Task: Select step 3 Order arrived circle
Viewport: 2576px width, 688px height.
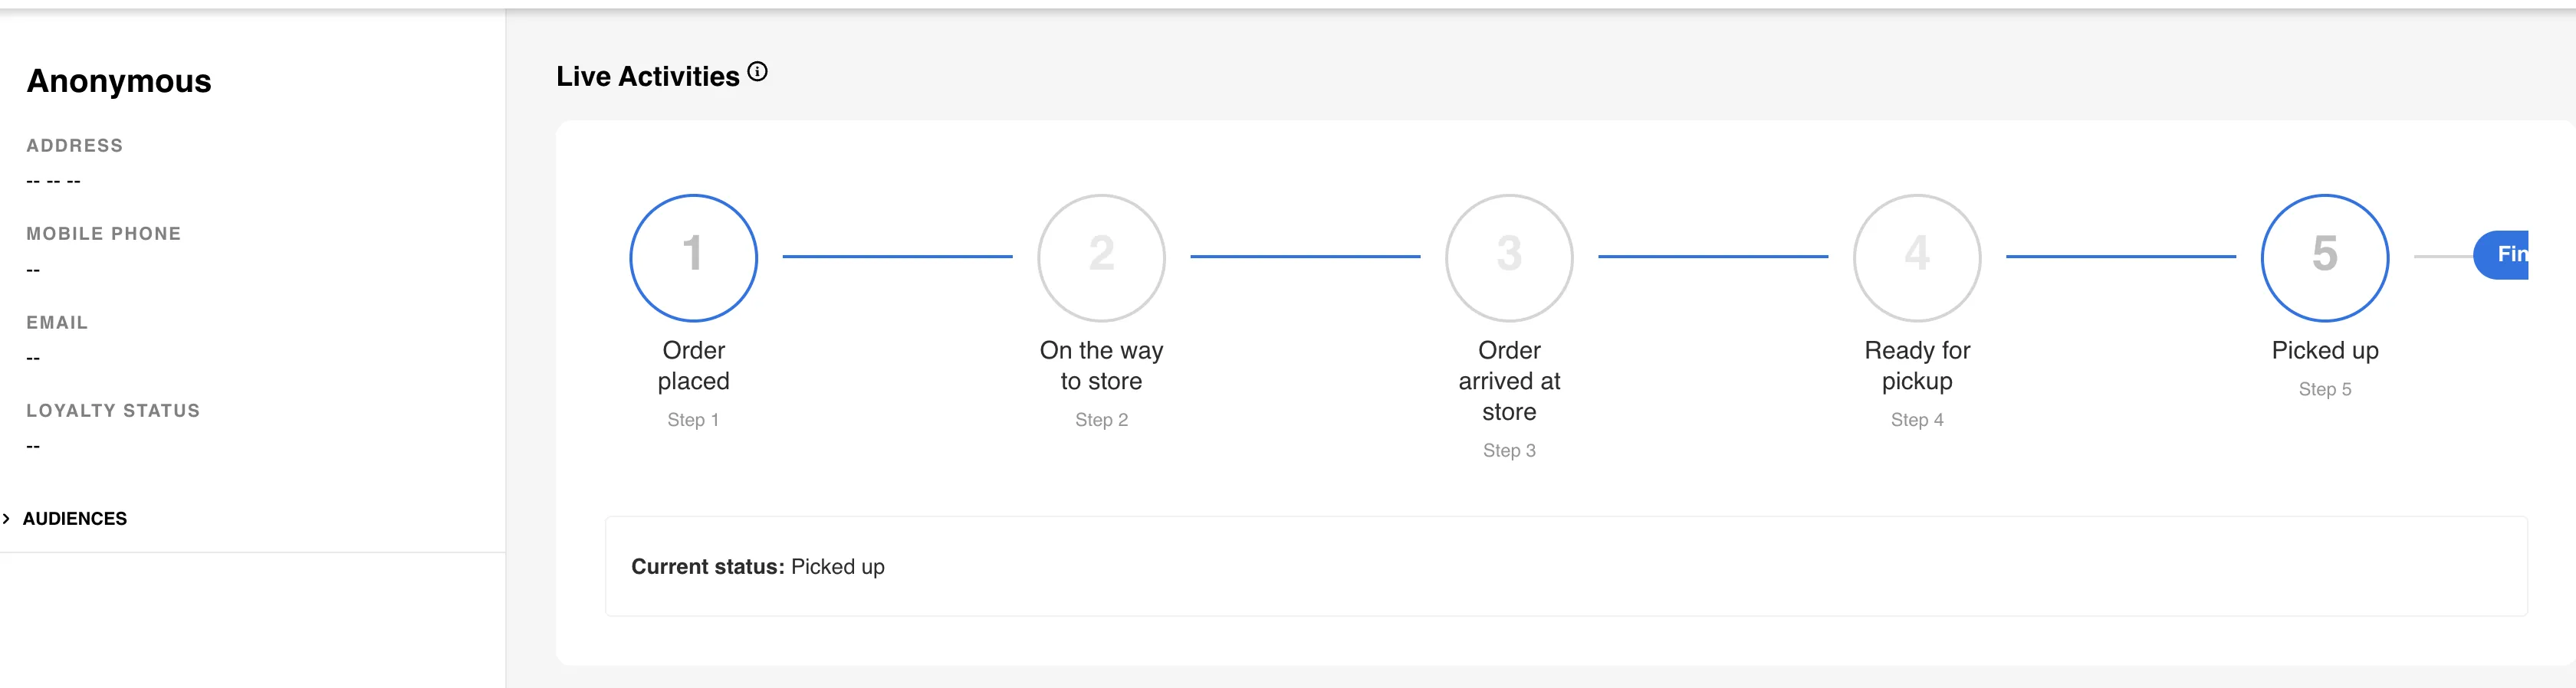Action: click(1509, 257)
